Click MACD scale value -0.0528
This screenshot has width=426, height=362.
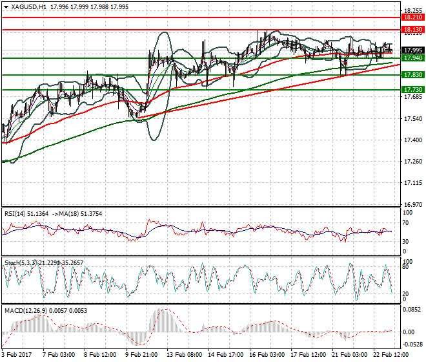pos(412,345)
